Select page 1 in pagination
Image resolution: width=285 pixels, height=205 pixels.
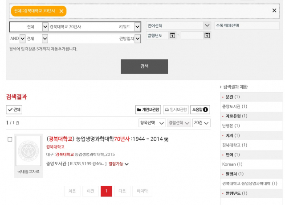[x=106, y=191]
